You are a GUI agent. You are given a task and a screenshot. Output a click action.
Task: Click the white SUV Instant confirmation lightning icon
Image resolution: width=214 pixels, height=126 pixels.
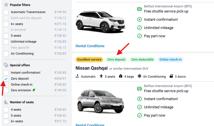click(x=139, y=19)
